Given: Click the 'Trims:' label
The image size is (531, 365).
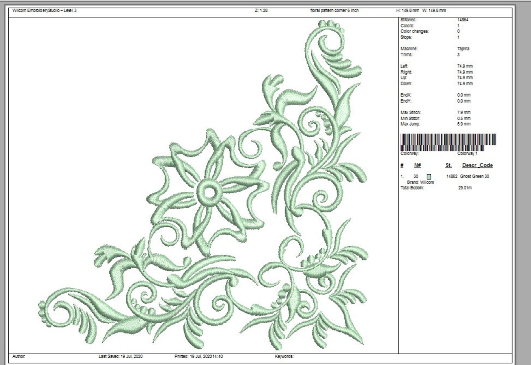Looking at the screenshot, I should (407, 54).
